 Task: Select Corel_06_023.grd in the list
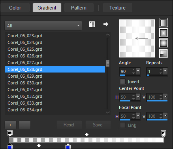click(x=55, y=36)
